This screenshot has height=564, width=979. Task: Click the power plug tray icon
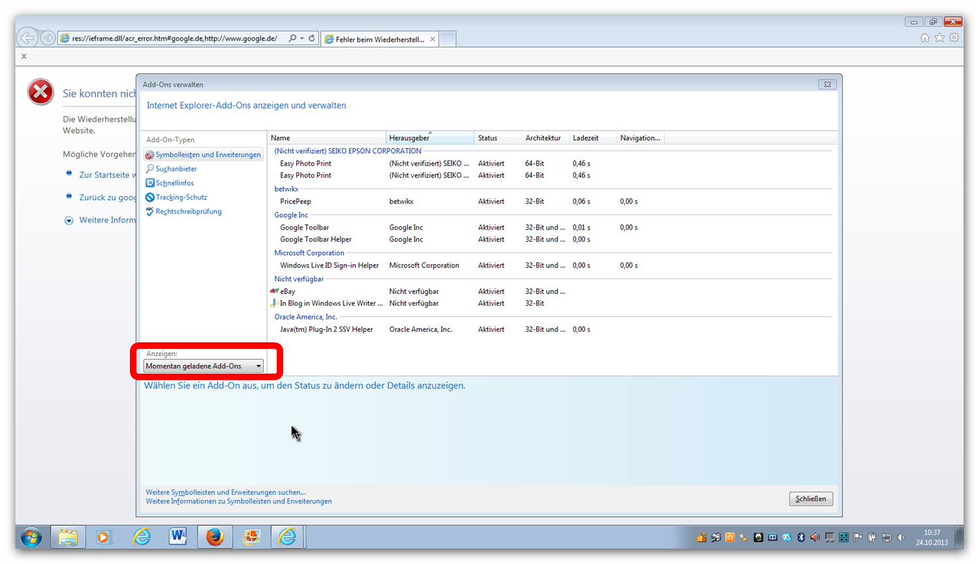872,537
